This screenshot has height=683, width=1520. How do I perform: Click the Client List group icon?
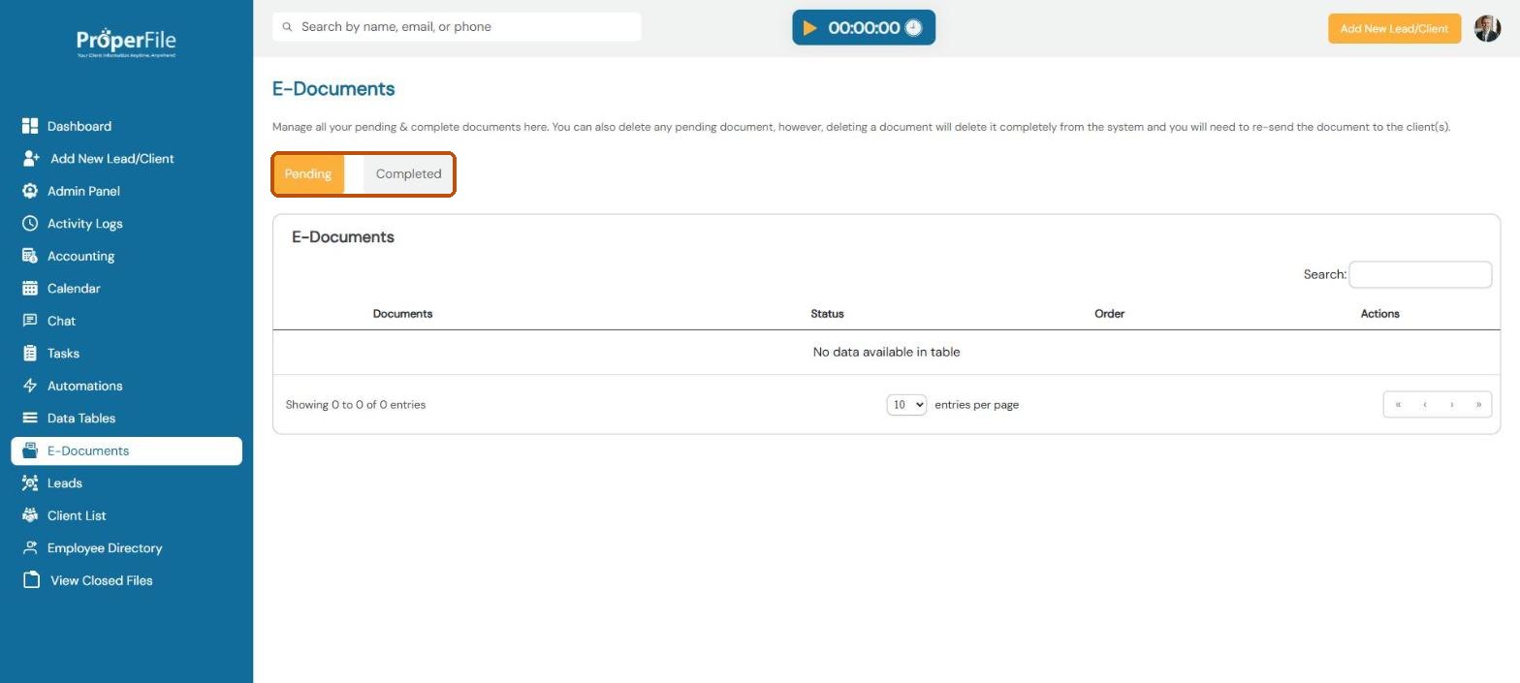(x=30, y=515)
